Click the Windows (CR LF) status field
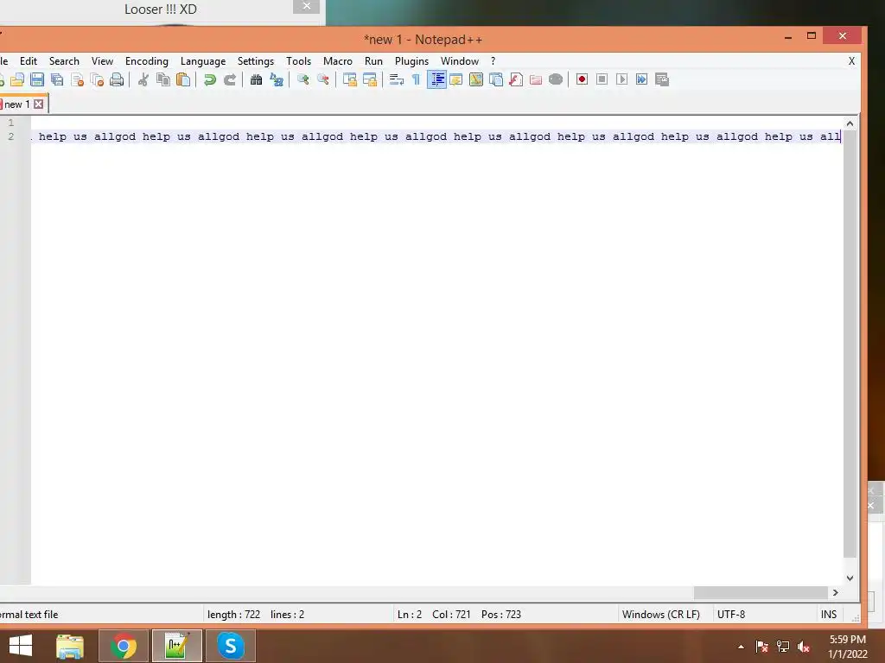885x663 pixels. click(x=661, y=615)
